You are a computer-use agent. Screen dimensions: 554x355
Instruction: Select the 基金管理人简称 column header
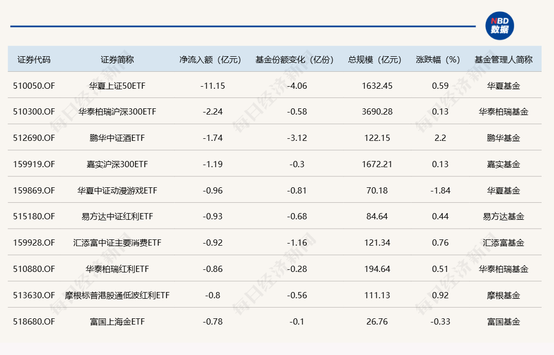click(503, 60)
